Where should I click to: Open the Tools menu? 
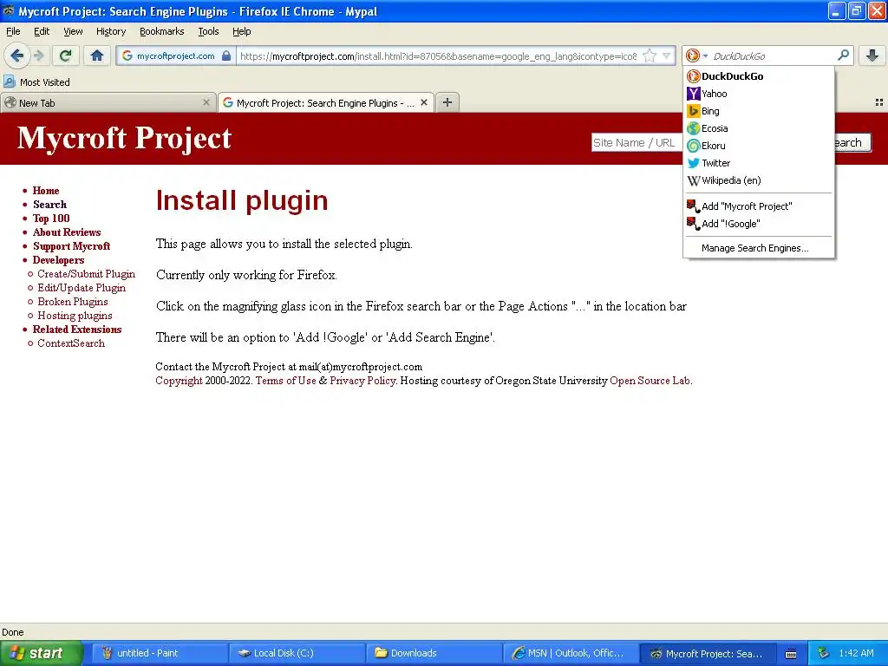point(208,32)
